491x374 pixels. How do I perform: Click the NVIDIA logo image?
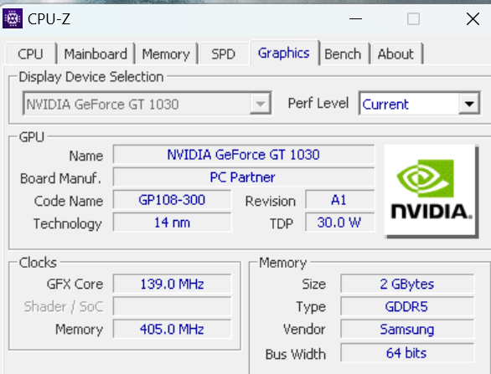432,191
